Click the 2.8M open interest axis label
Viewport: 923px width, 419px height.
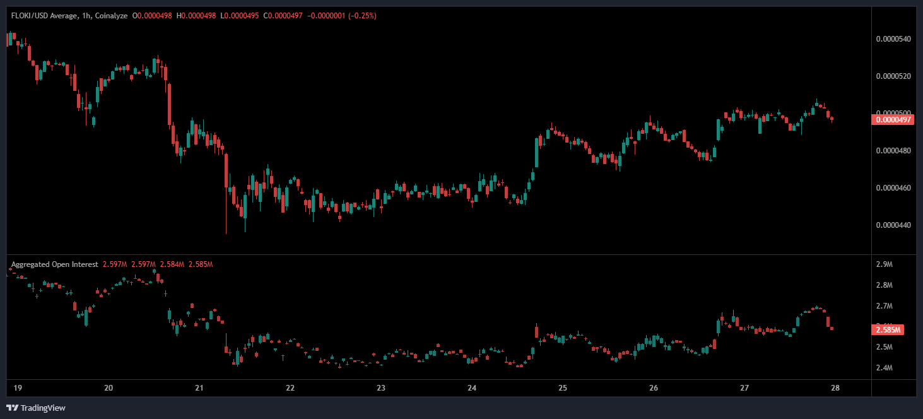point(885,285)
